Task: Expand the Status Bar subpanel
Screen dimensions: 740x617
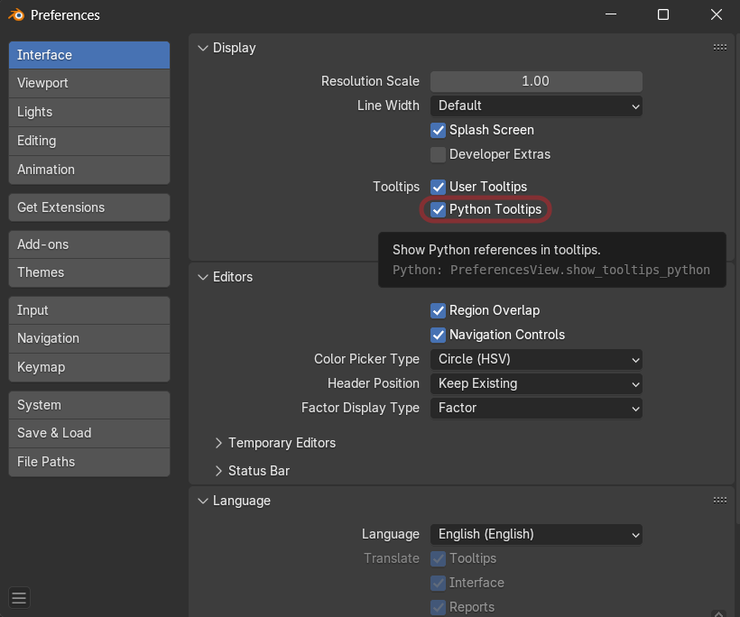Action: pos(218,471)
